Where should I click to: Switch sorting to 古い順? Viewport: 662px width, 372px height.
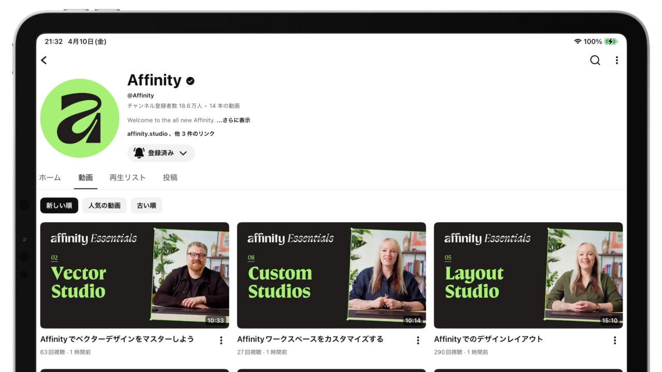pos(146,205)
